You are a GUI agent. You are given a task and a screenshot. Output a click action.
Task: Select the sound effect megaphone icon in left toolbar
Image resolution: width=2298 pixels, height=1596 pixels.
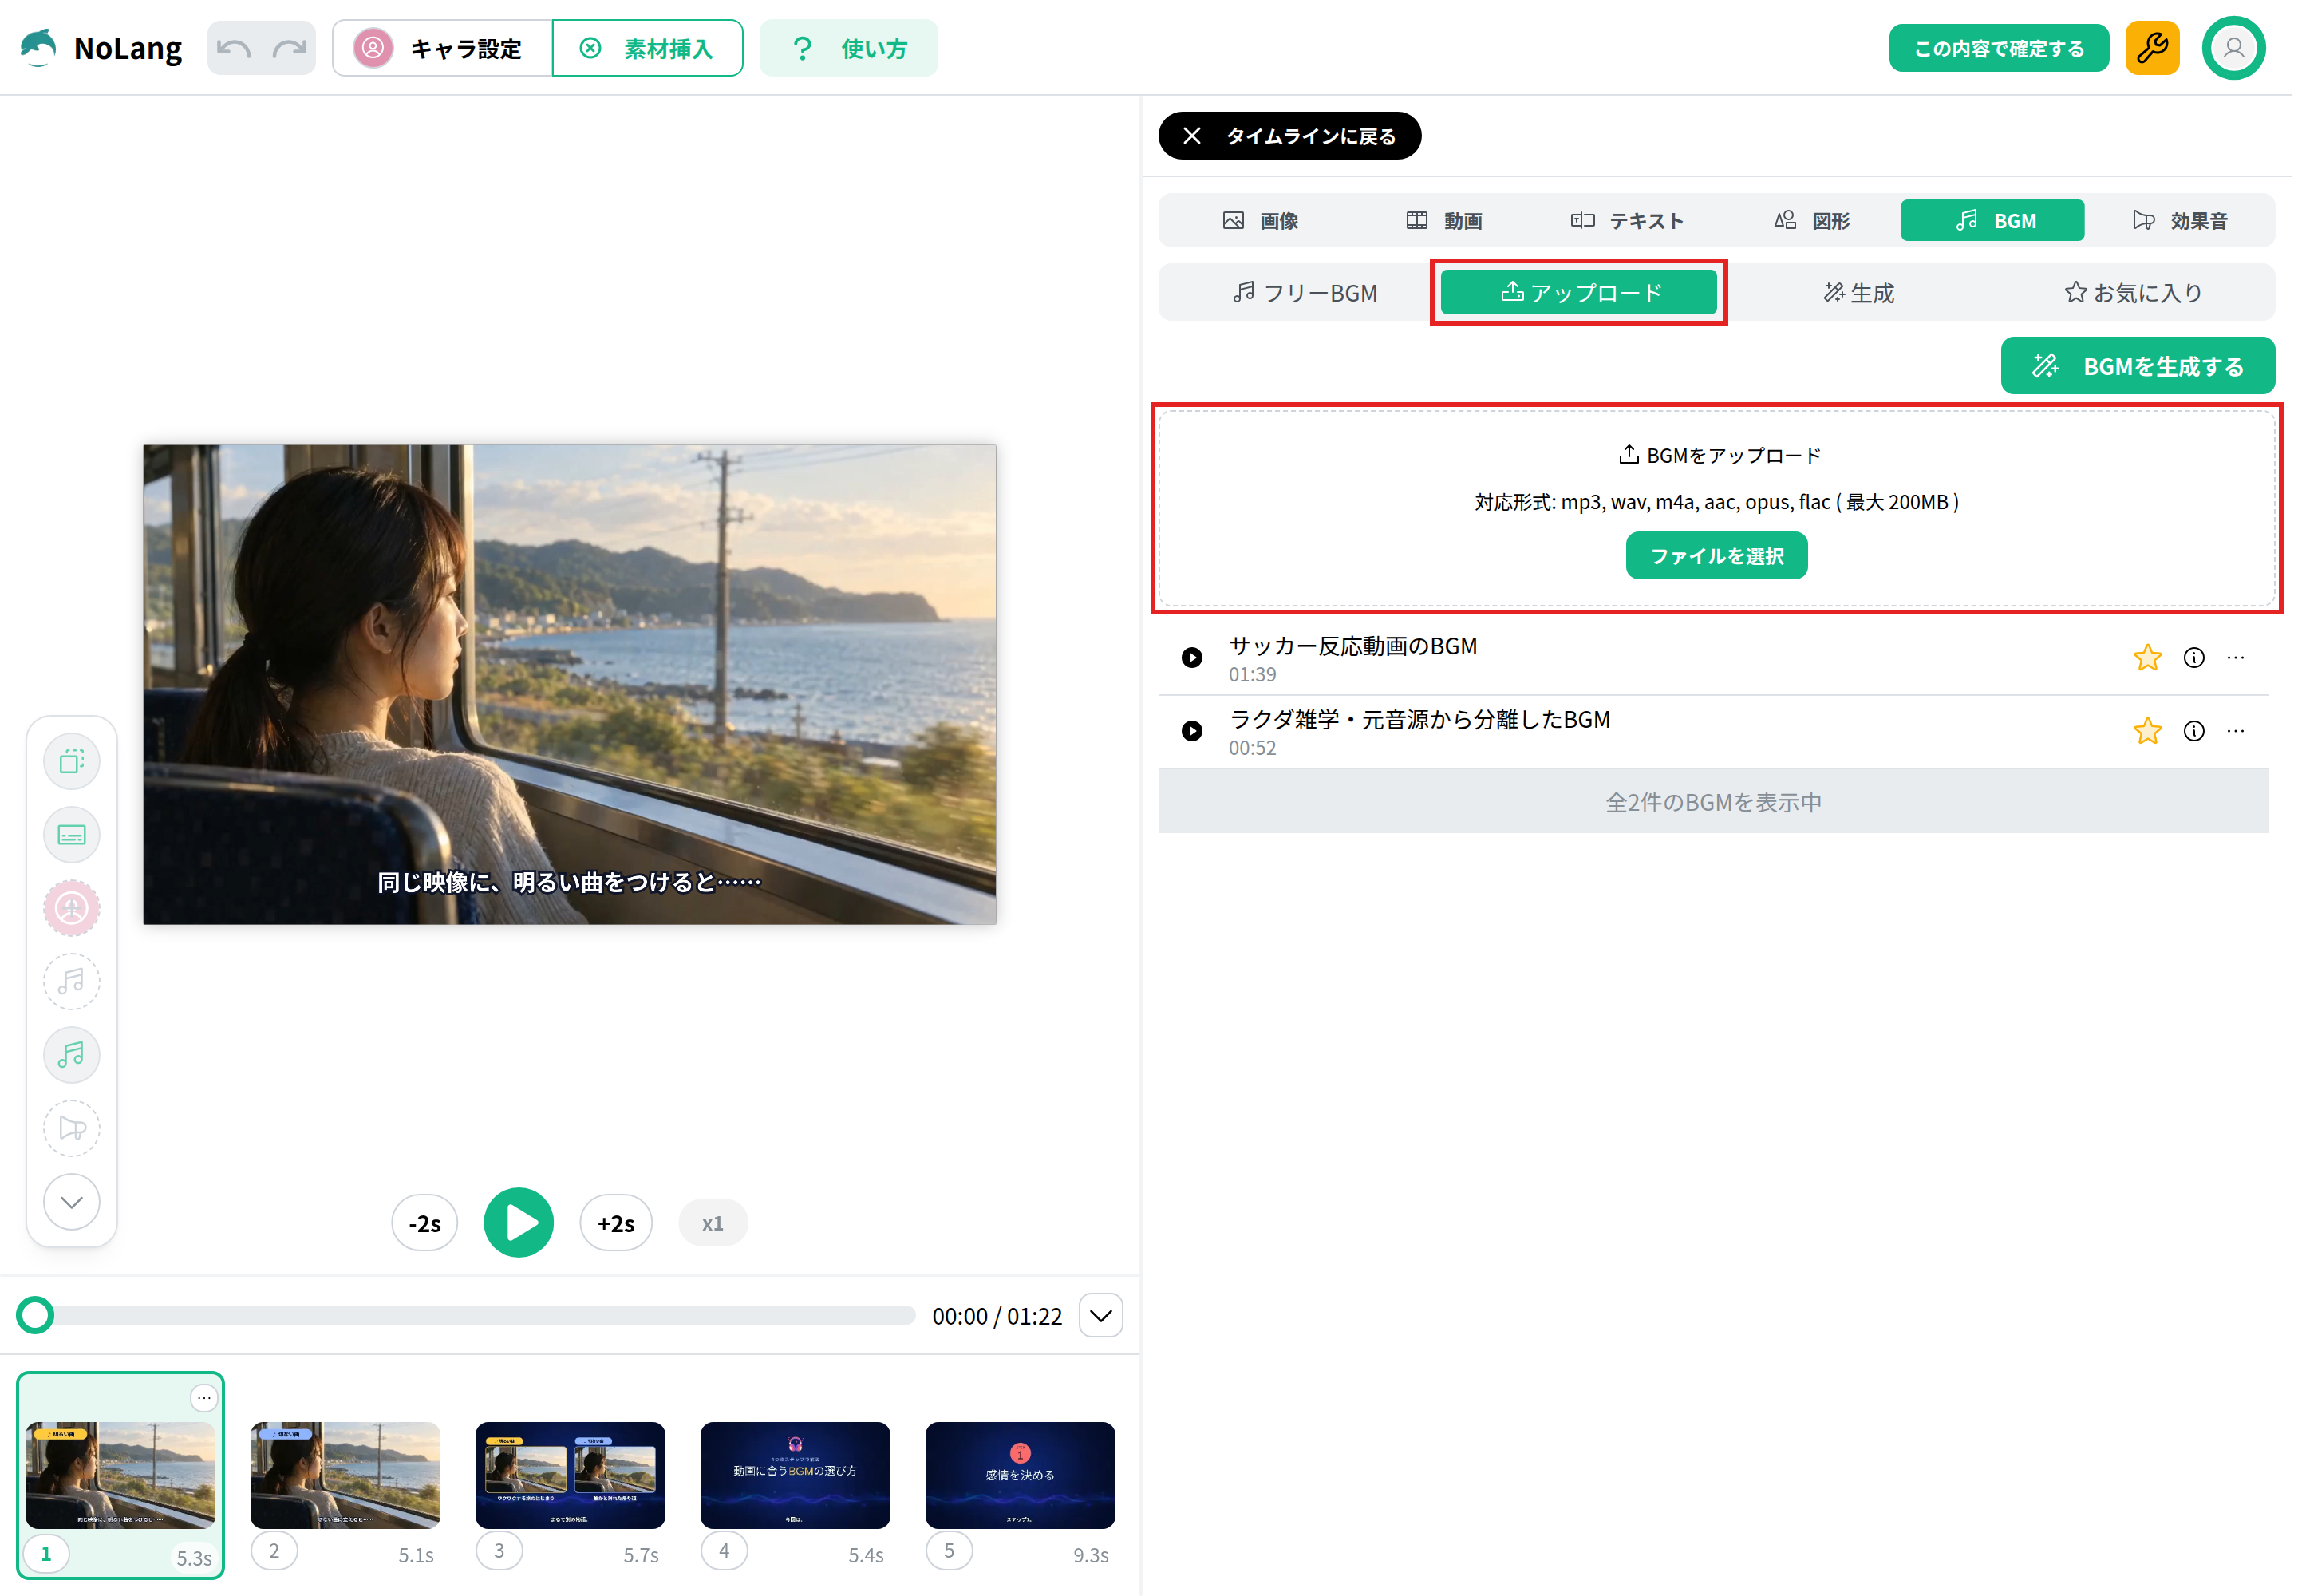pyautogui.click(x=72, y=1128)
